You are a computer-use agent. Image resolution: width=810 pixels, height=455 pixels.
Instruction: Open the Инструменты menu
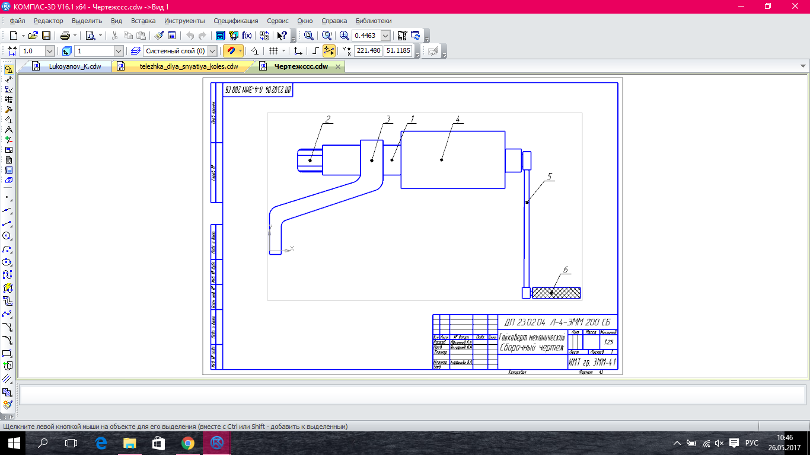(x=184, y=21)
